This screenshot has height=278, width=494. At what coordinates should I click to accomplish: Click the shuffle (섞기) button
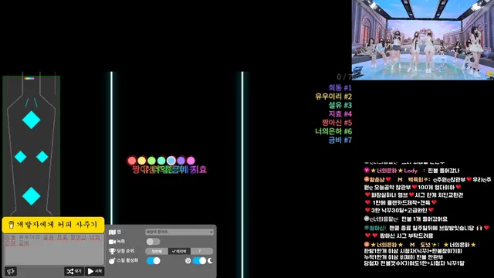tap(74, 271)
